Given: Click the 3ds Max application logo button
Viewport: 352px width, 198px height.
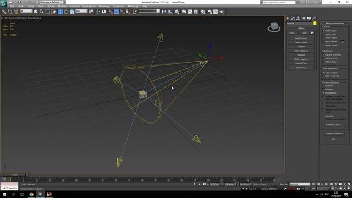Looking at the screenshot, I should 3,3.
